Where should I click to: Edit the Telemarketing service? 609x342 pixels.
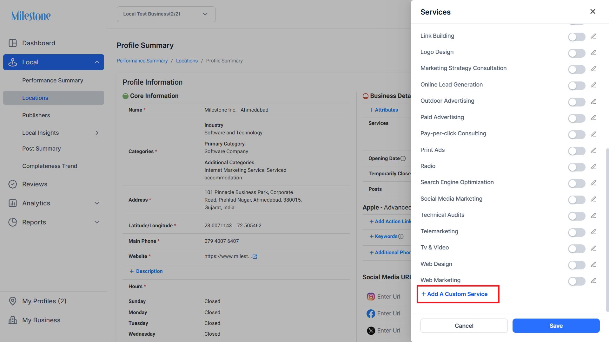pos(593,232)
